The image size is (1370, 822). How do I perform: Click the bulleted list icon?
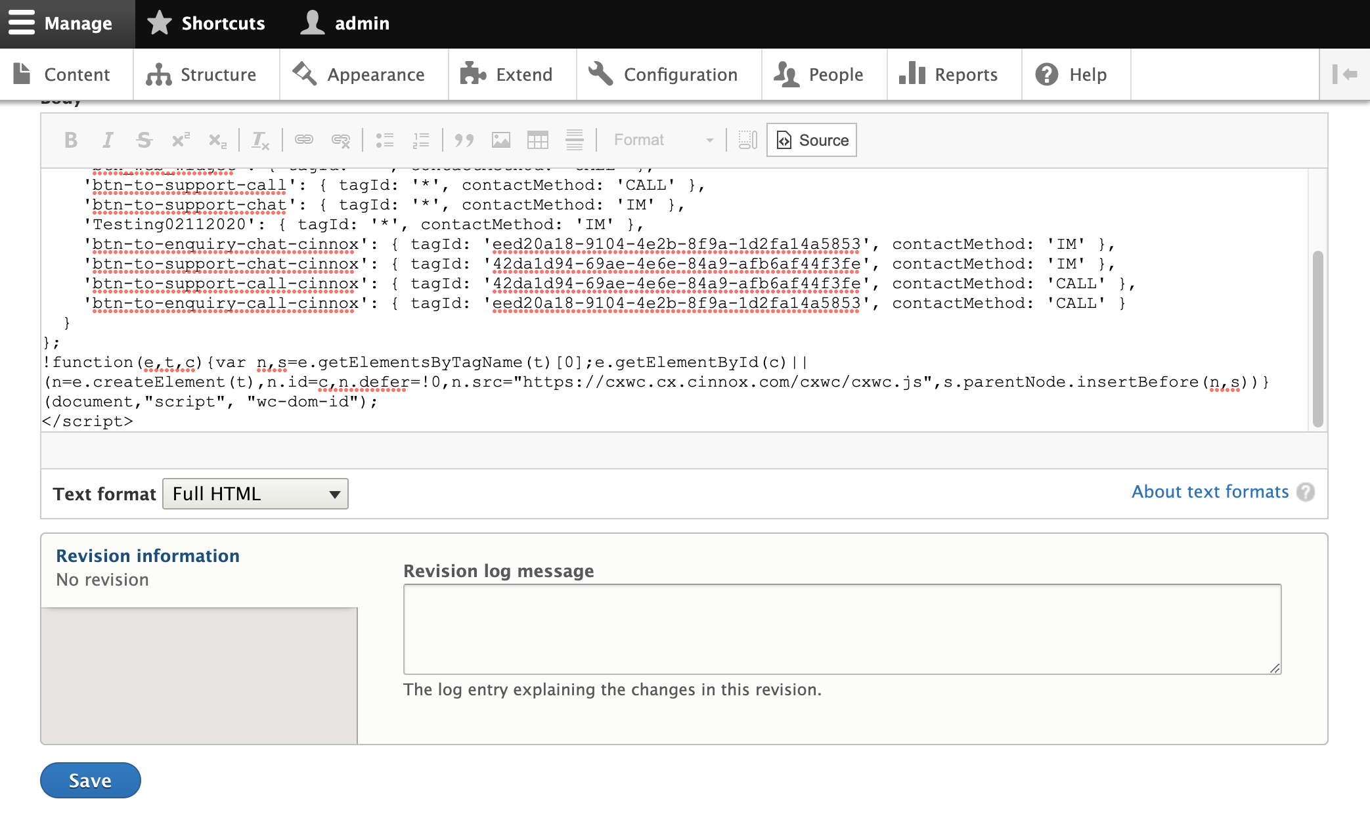pyautogui.click(x=384, y=140)
